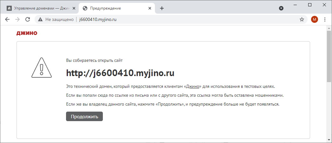
Task: Click the page scrollbar down arrow
Action: click(329, 140)
